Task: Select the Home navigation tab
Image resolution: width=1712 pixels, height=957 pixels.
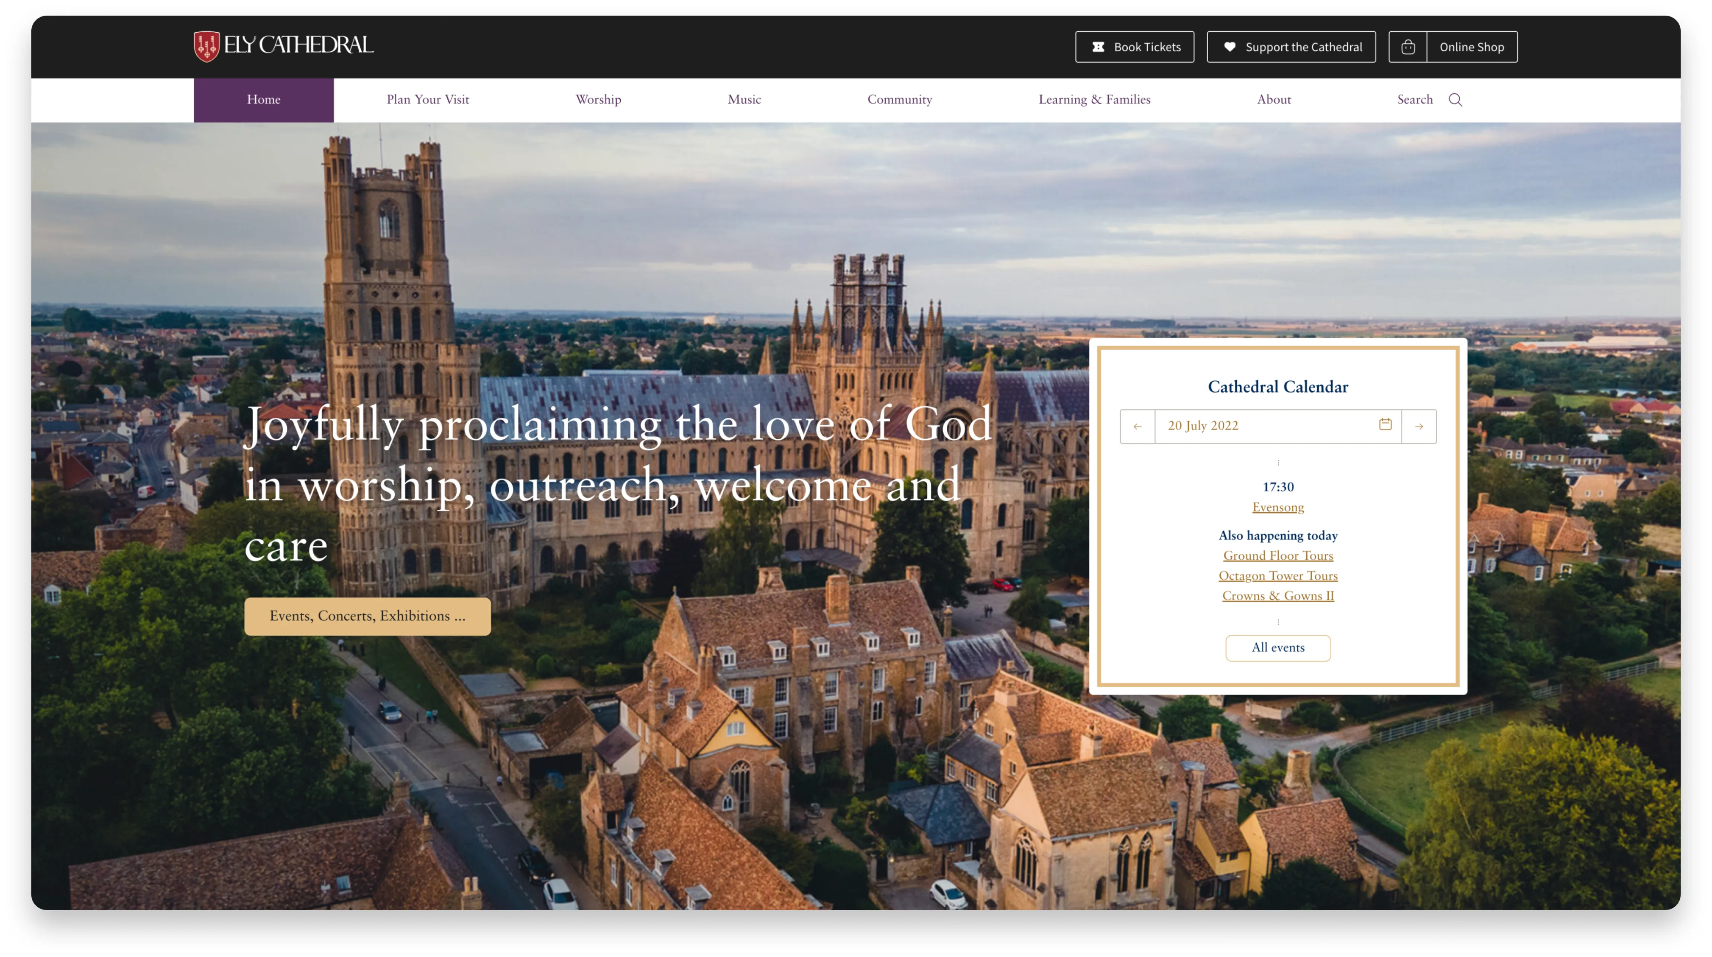Action: (x=263, y=100)
